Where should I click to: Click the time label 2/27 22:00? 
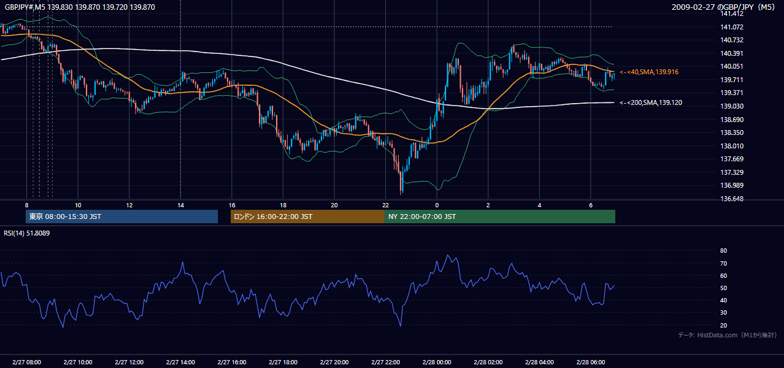[385, 362]
